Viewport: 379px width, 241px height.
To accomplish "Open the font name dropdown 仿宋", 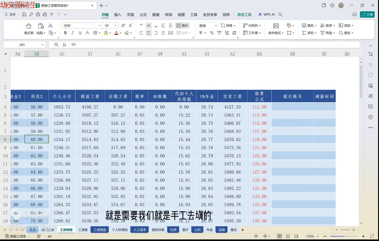I will (82, 25).
